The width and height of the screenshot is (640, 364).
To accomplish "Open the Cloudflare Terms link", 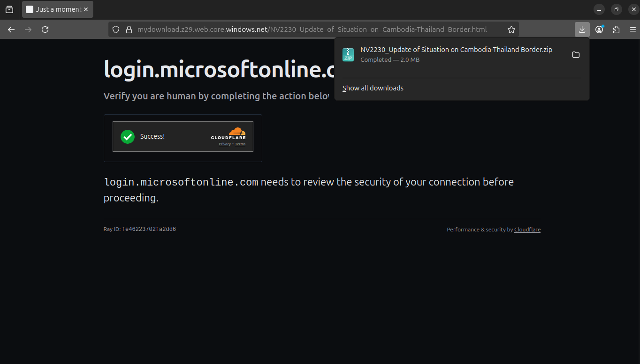I will pos(240,144).
